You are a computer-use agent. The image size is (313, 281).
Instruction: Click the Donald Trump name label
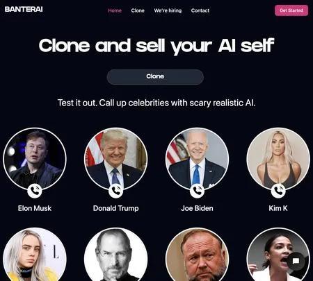(x=116, y=208)
